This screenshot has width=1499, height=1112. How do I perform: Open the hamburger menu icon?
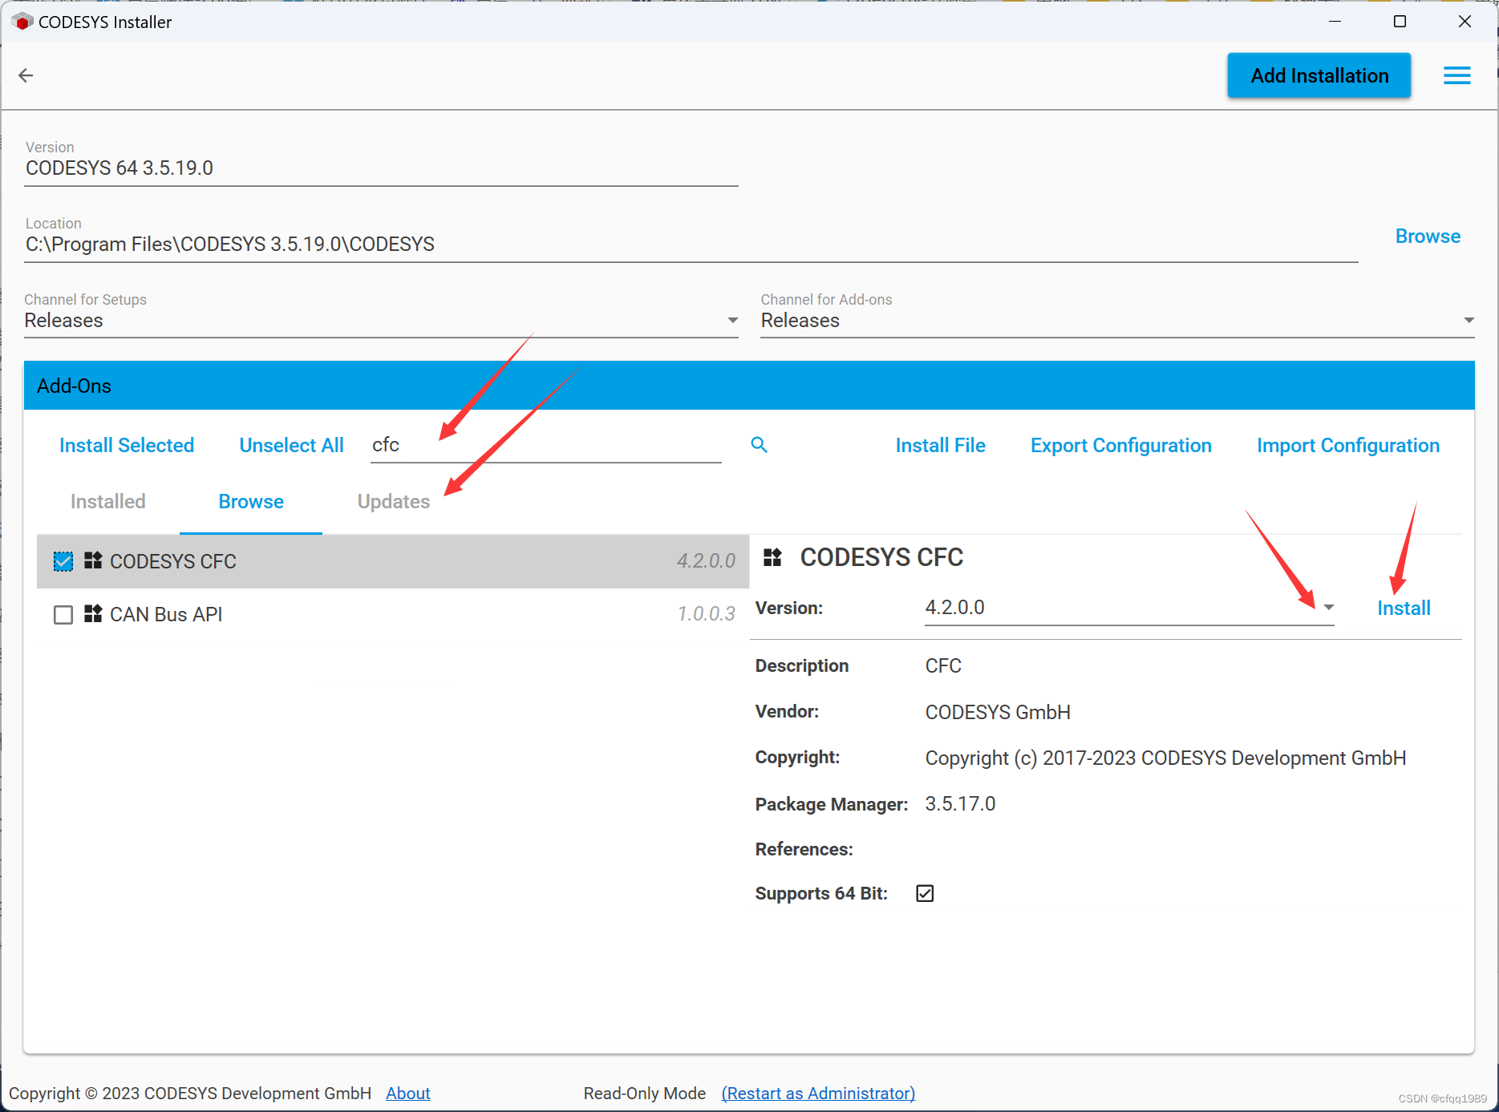pyautogui.click(x=1456, y=75)
